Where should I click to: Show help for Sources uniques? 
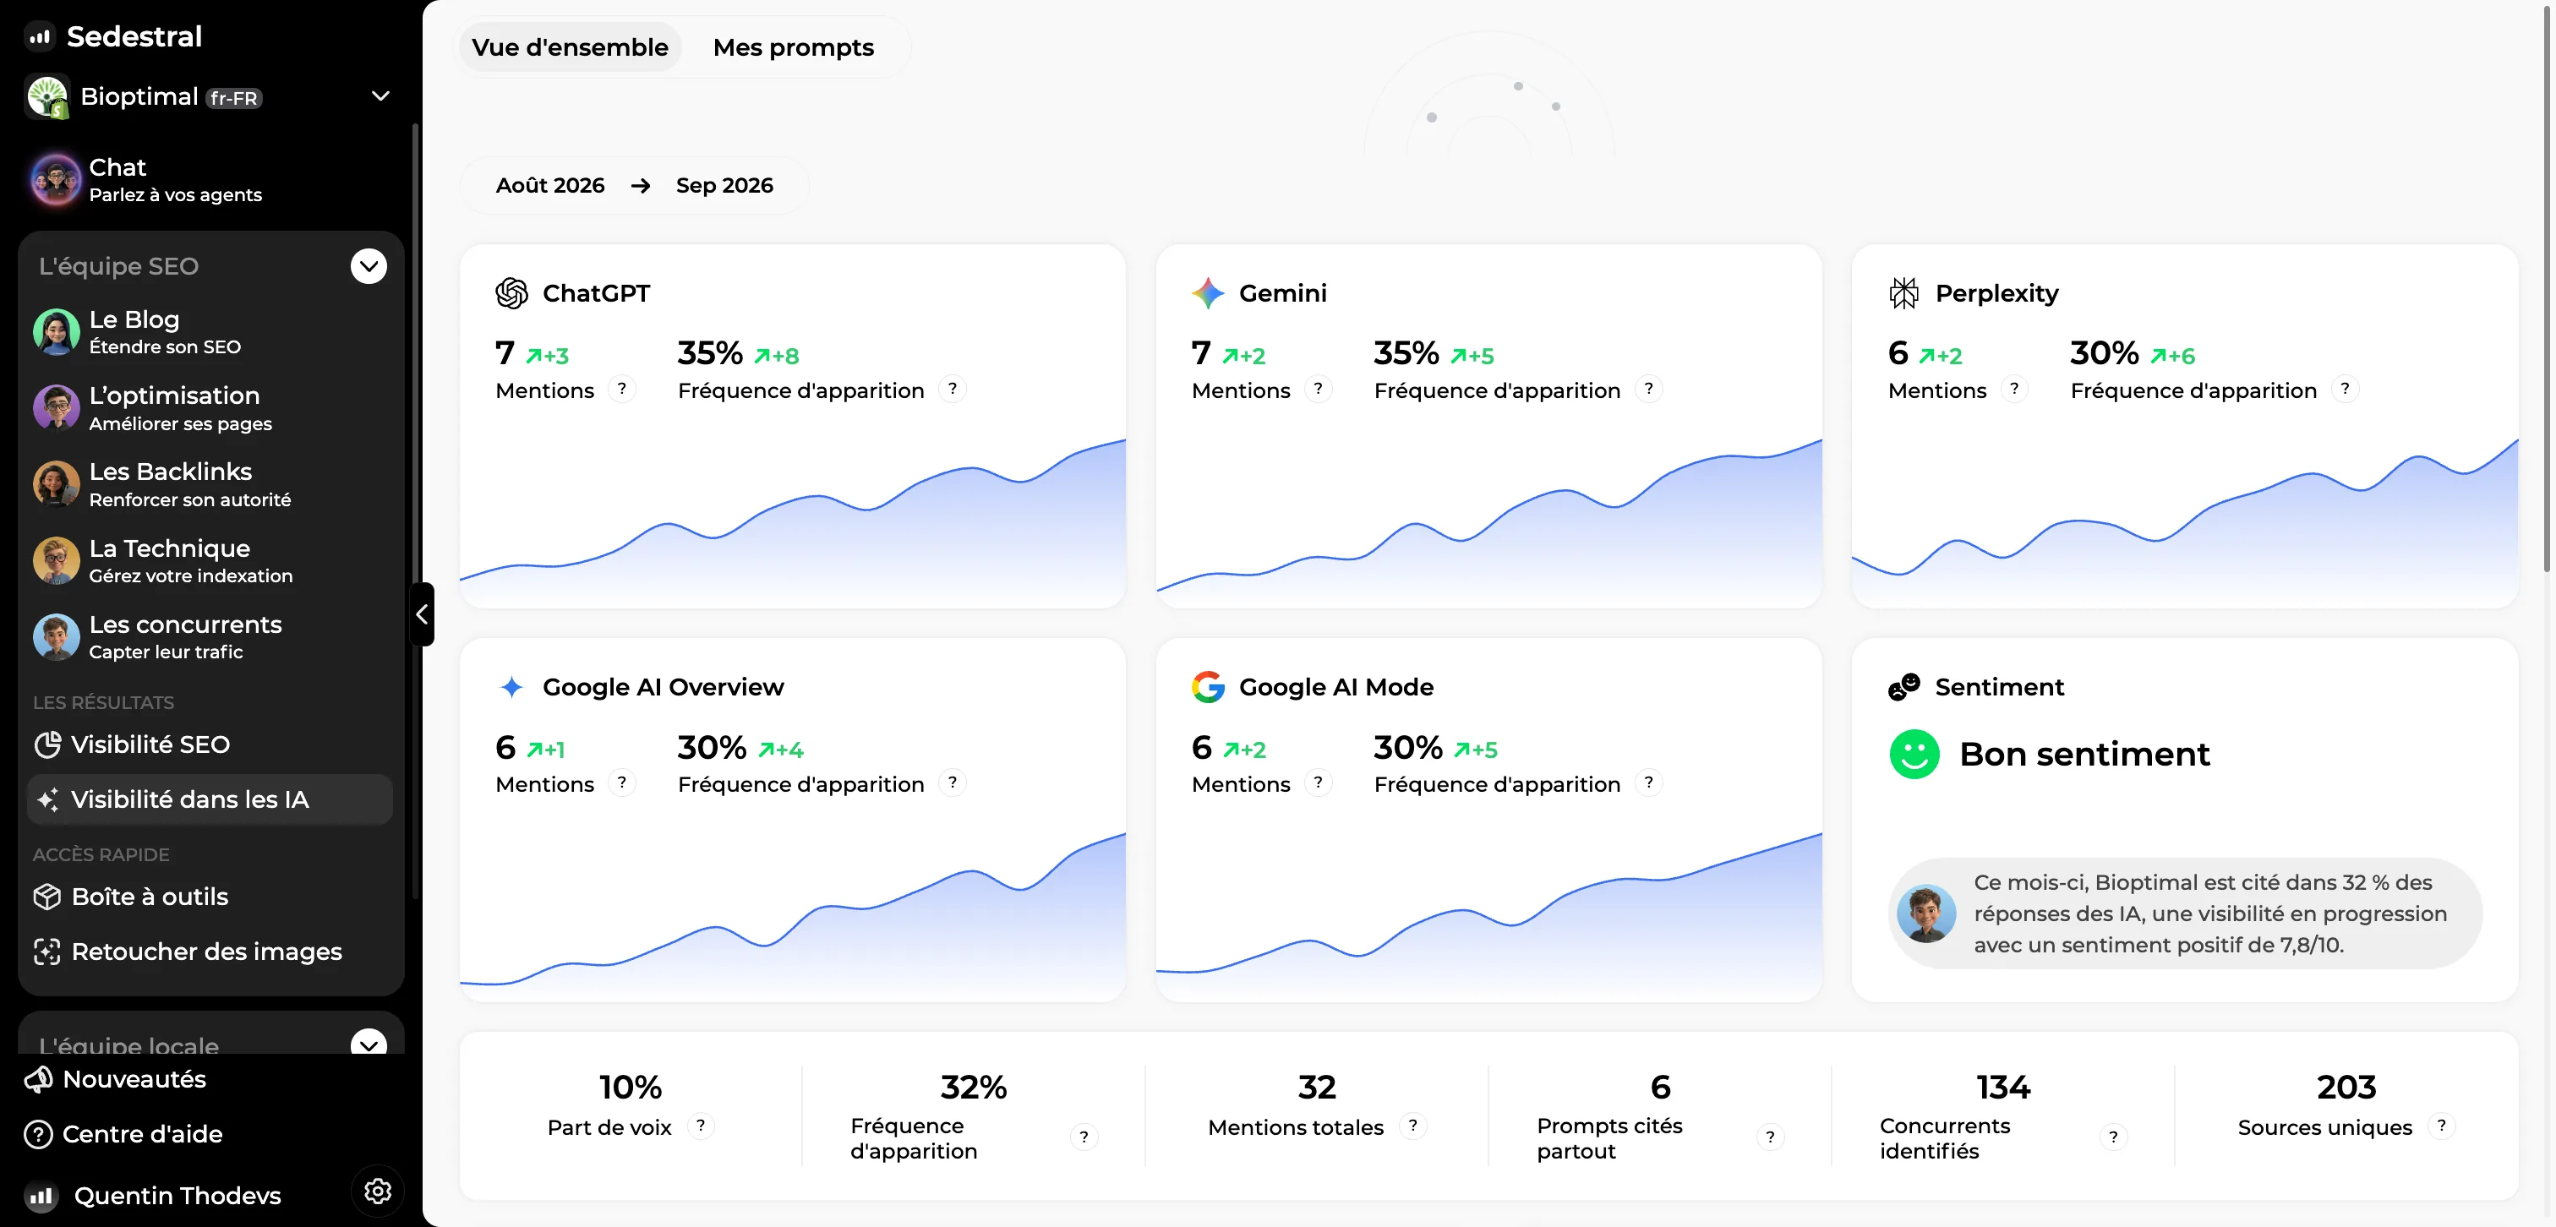(x=2442, y=1126)
